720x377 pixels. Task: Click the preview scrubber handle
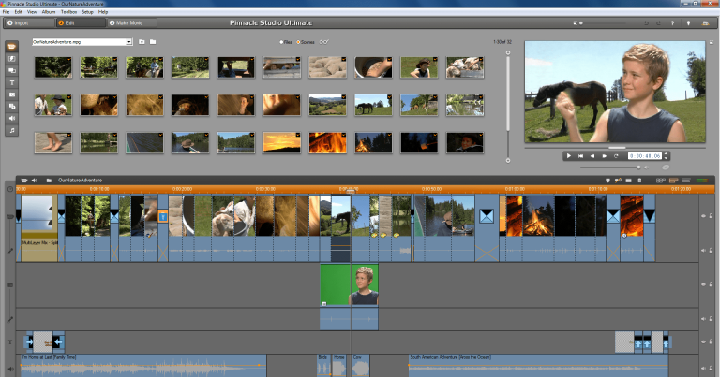(617, 148)
